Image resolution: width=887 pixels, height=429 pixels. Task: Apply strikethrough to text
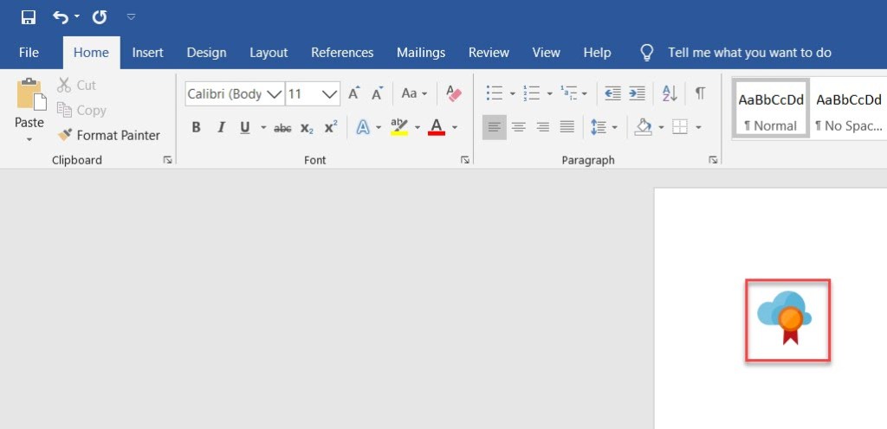[282, 128]
